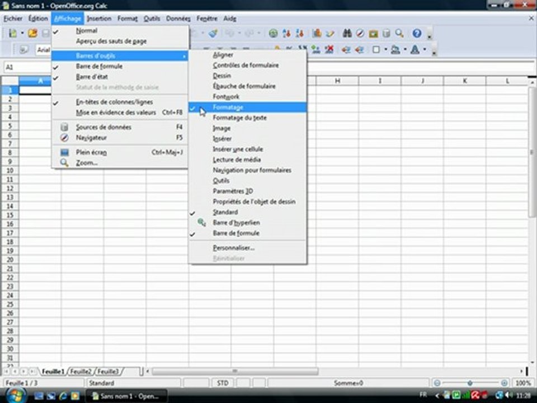Open the Édition menu

[38, 18]
